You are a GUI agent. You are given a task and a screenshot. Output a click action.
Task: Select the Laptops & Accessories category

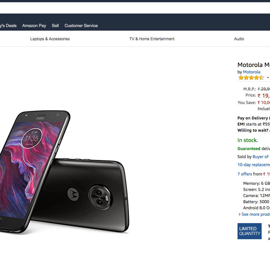[50, 39]
